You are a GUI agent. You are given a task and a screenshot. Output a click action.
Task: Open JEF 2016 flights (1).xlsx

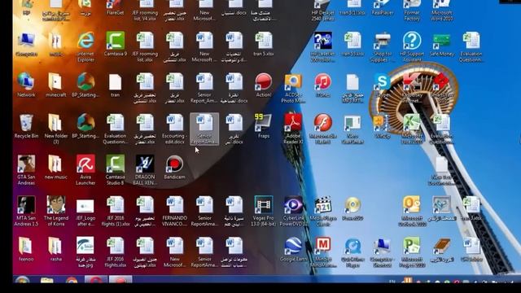(116, 212)
